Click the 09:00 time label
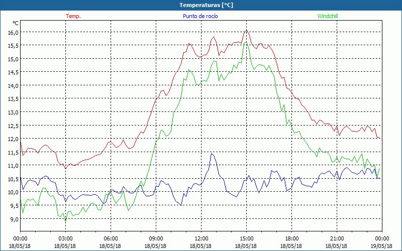The height and width of the screenshot is (251, 402). [156, 238]
